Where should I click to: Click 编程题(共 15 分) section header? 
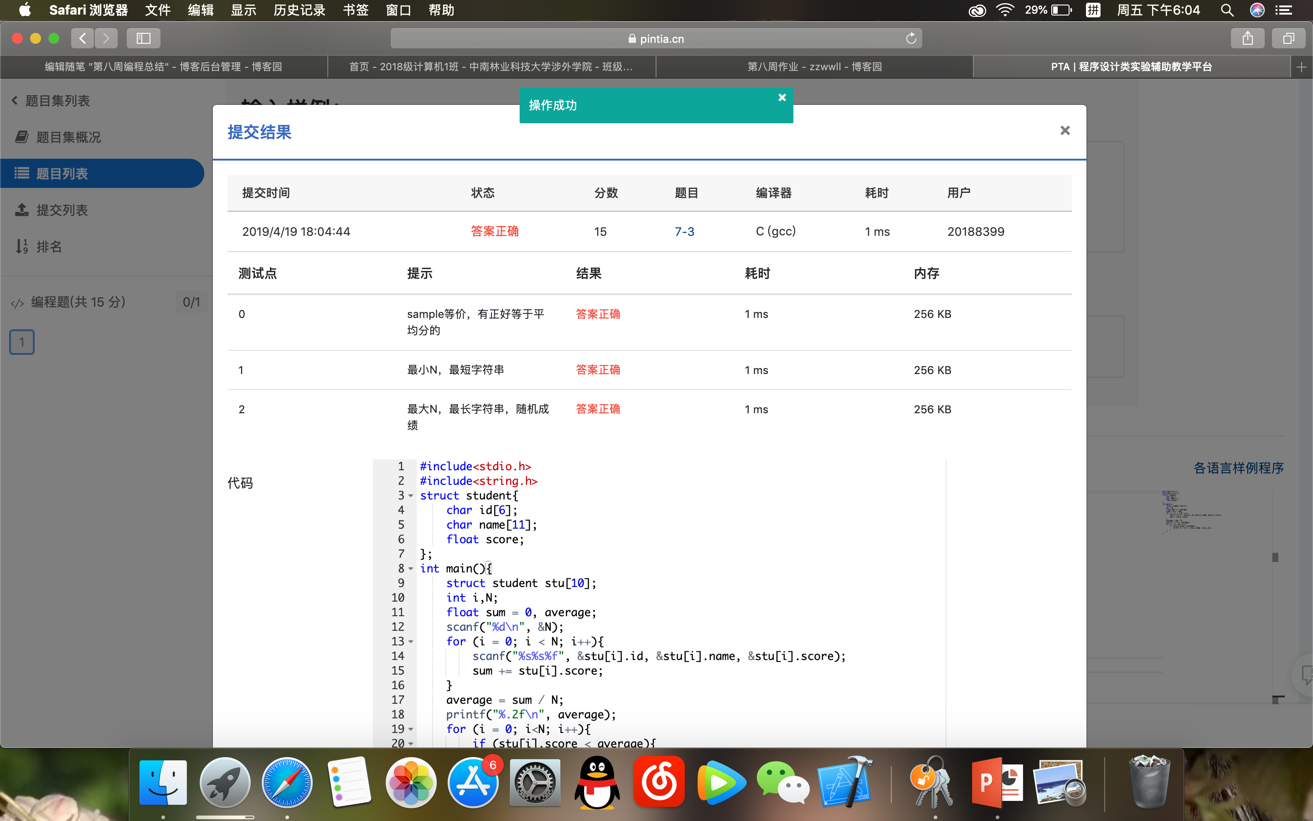click(x=78, y=302)
